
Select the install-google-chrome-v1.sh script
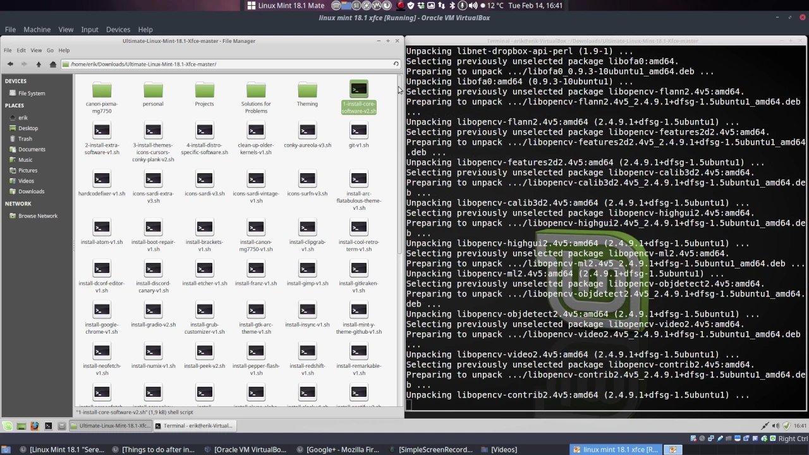coord(102,318)
